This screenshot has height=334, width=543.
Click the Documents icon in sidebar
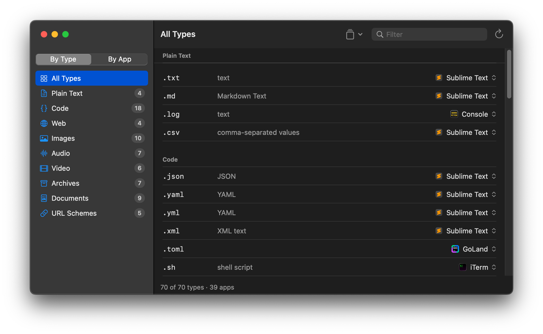[44, 198]
